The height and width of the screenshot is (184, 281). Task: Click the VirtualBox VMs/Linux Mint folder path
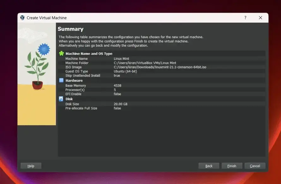click(x=145, y=63)
